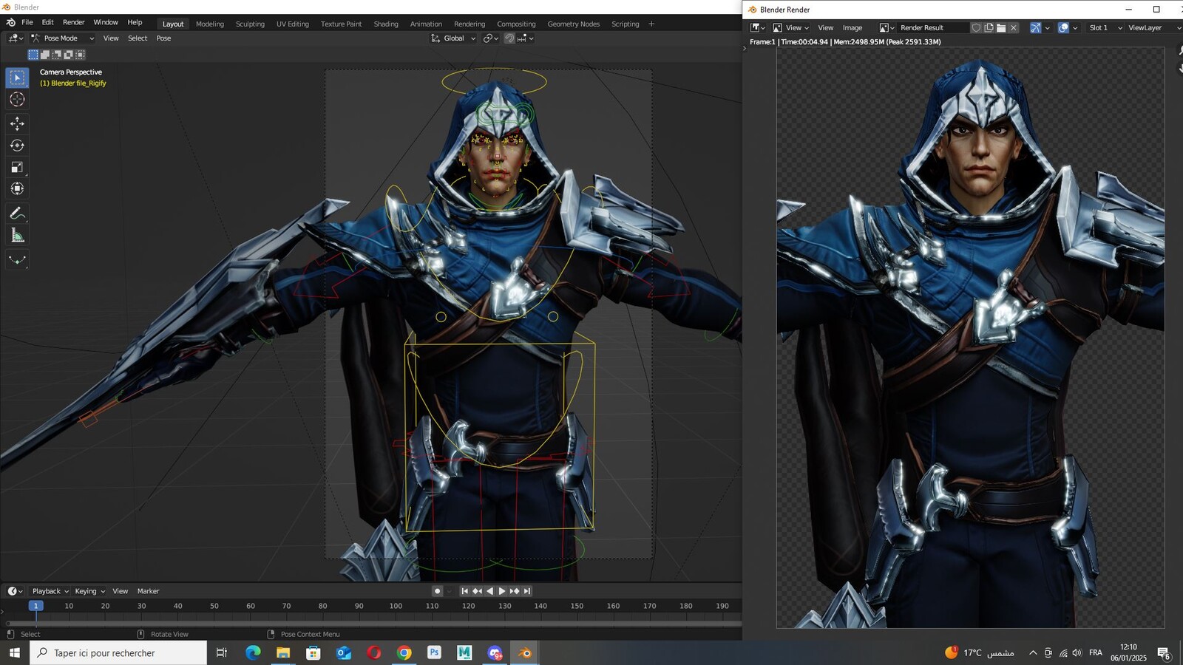Screen dimensions: 1183x665
Task: Click the timeline horizontal scrollbar
Action: [x=373, y=624]
